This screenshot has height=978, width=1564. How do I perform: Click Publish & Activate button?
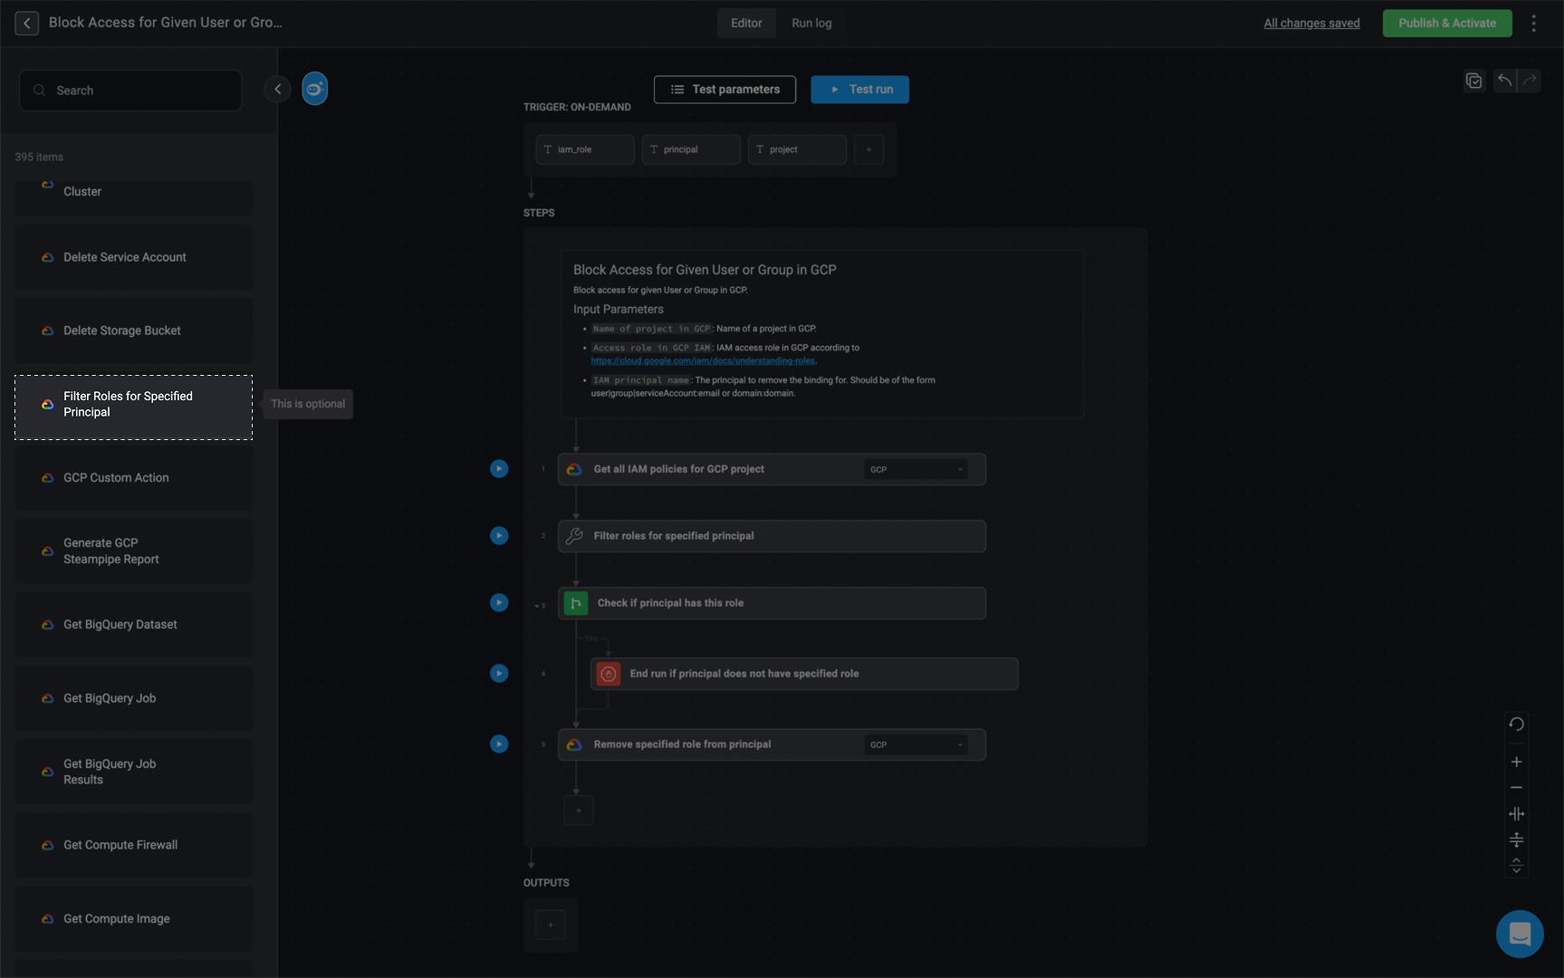pyautogui.click(x=1447, y=23)
